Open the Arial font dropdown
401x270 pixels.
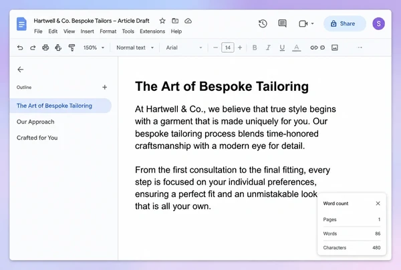[x=184, y=47]
